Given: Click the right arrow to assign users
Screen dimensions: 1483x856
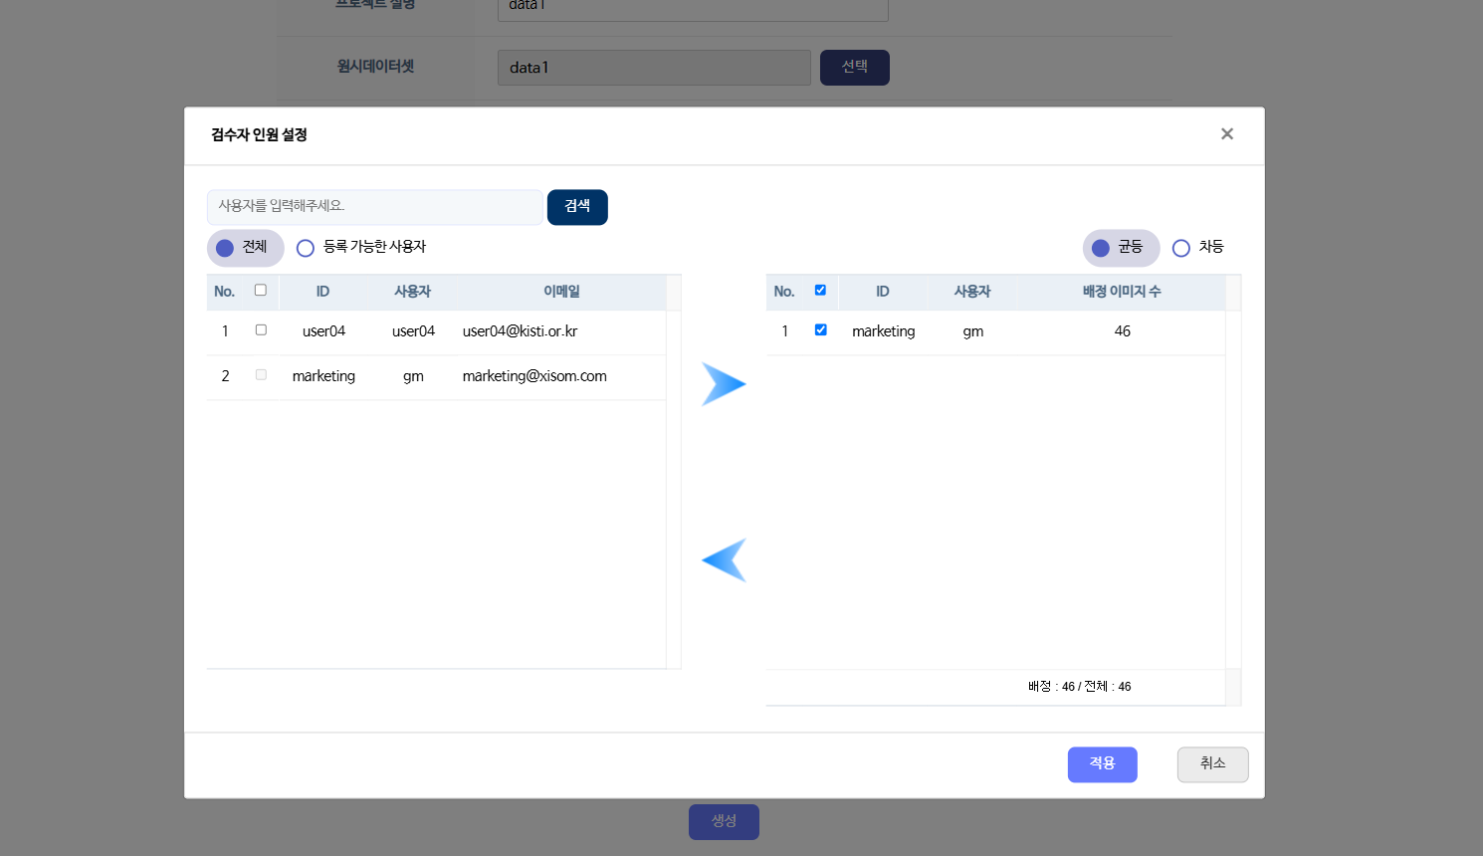Looking at the screenshot, I should pyautogui.click(x=724, y=384).
